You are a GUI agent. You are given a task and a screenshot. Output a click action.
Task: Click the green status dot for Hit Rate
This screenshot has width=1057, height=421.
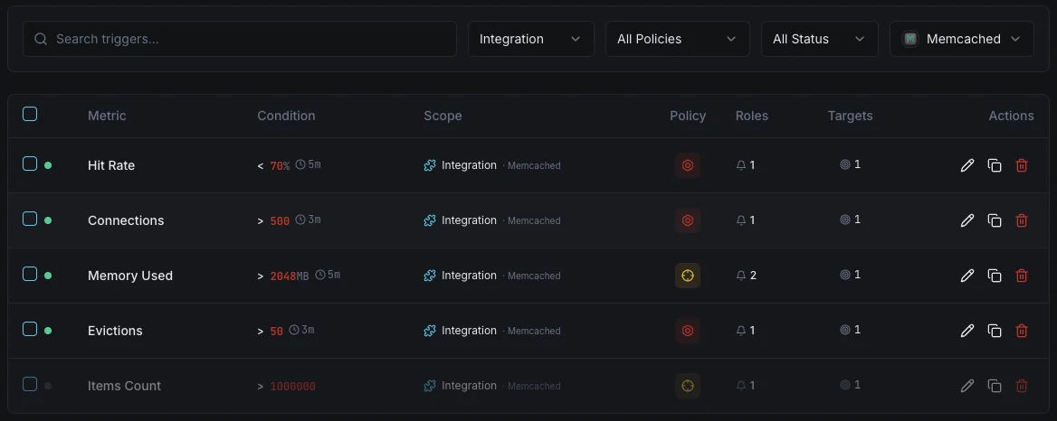pos(48,165)
